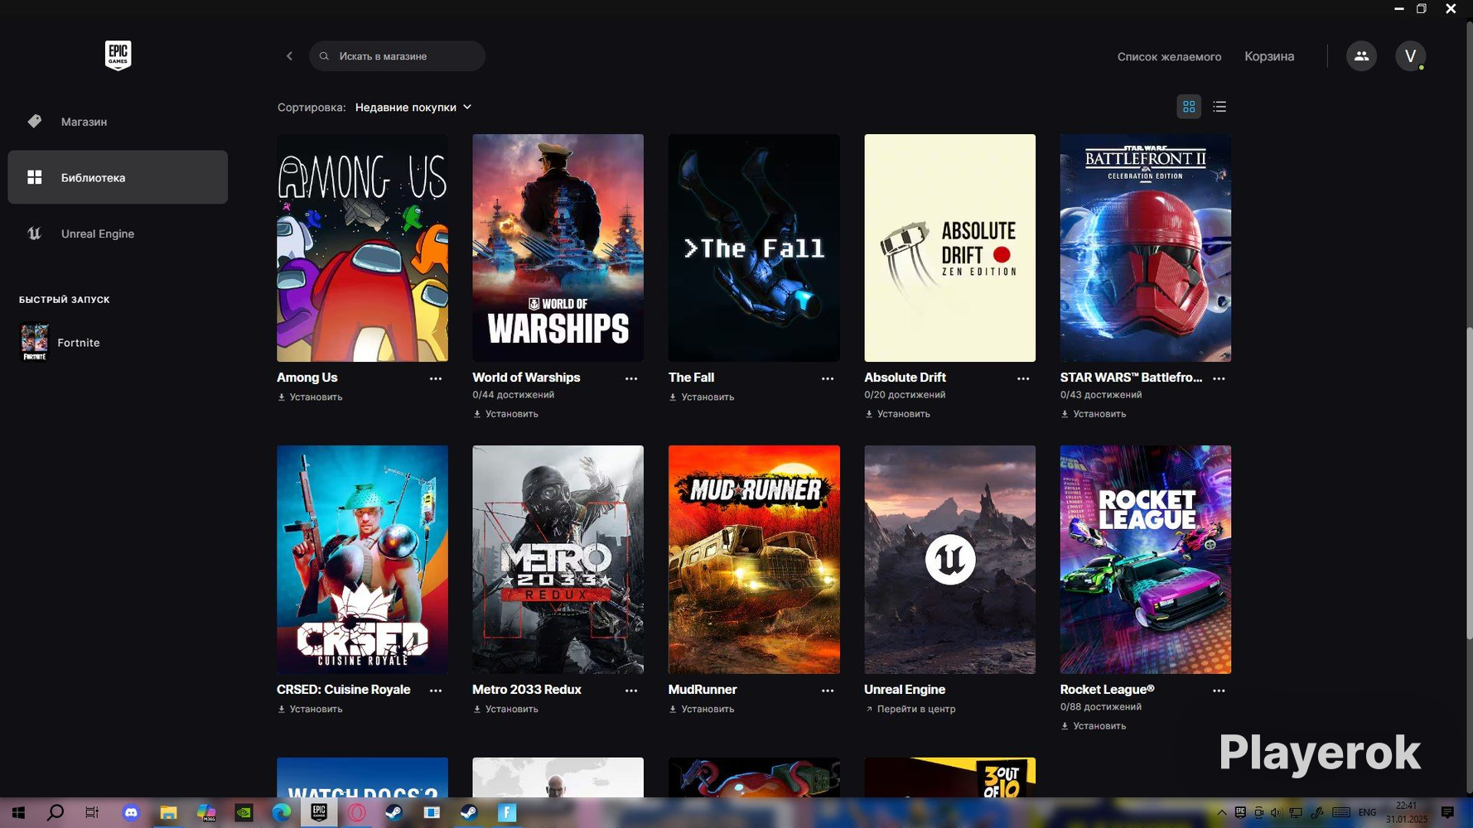Viewport: 1473px width, 828px height.
Task: Select Библиотека in the sidebar
Action: (x=118, y=177)
